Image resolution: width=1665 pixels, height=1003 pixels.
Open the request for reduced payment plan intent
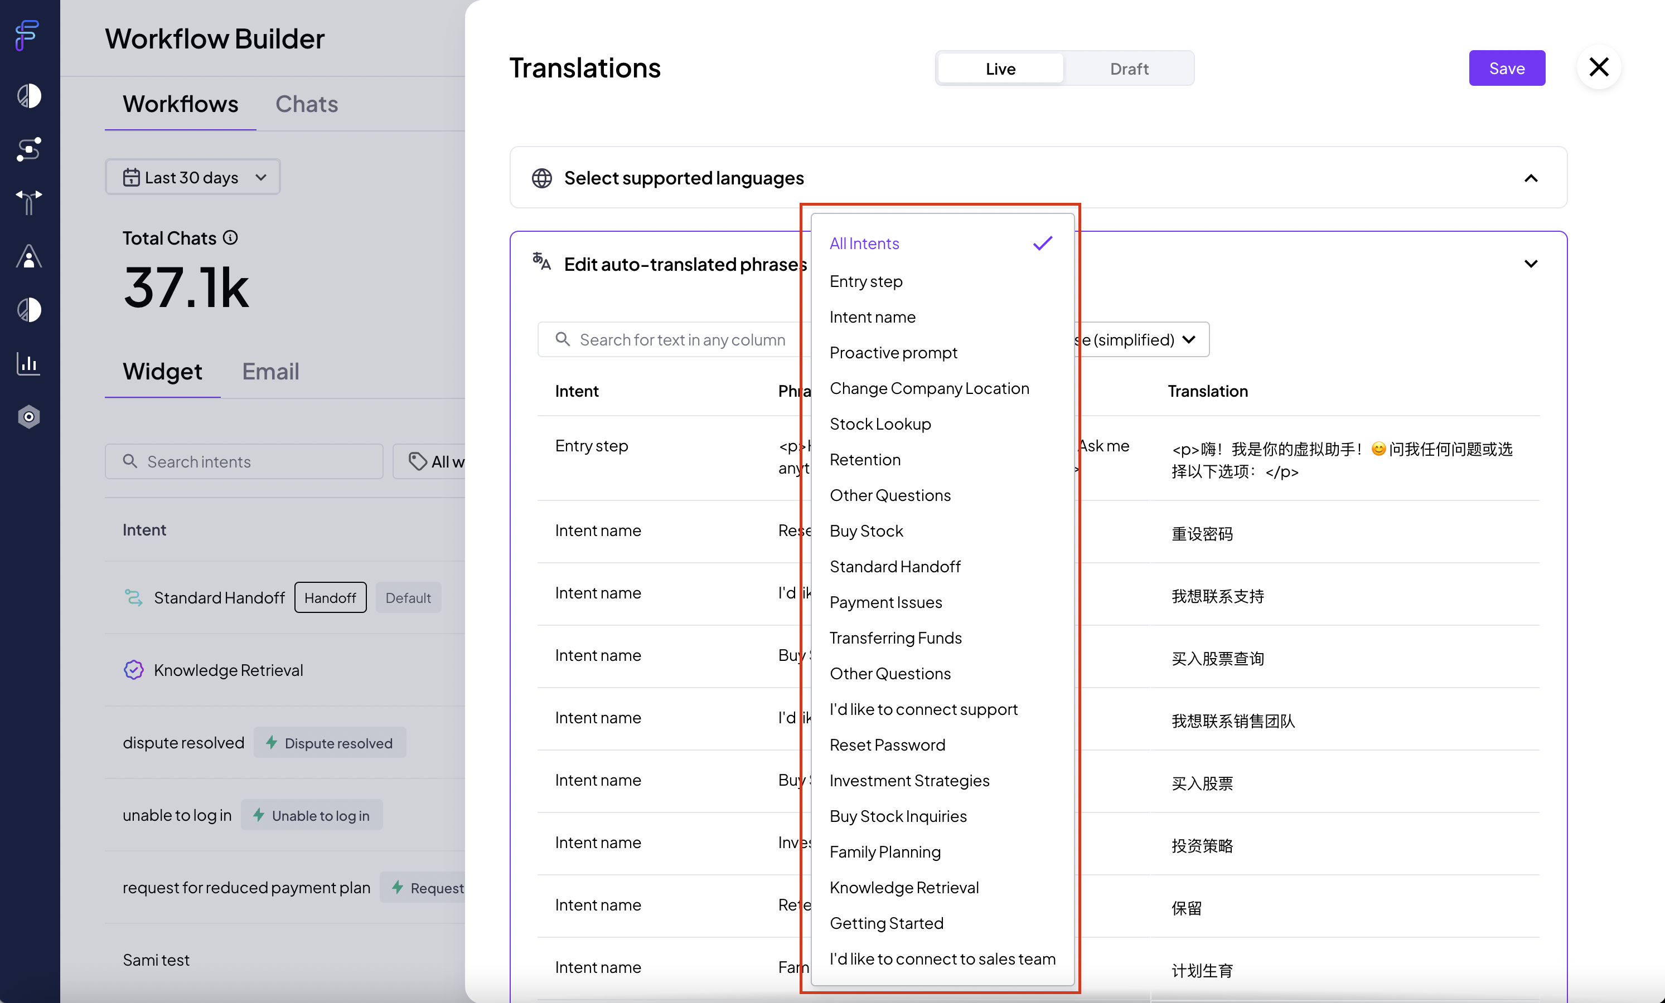click(246, 888)
